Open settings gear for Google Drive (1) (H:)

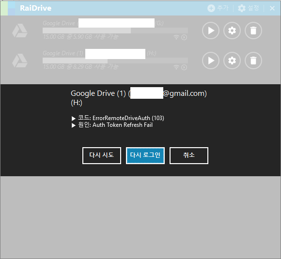pos(232,61)
